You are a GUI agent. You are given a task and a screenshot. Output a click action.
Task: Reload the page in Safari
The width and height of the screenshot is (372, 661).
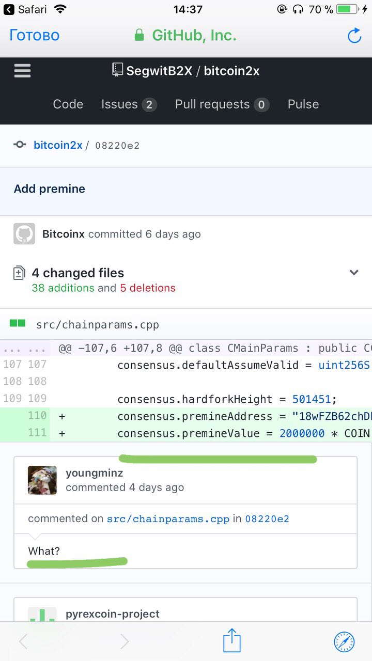point(354,36)
